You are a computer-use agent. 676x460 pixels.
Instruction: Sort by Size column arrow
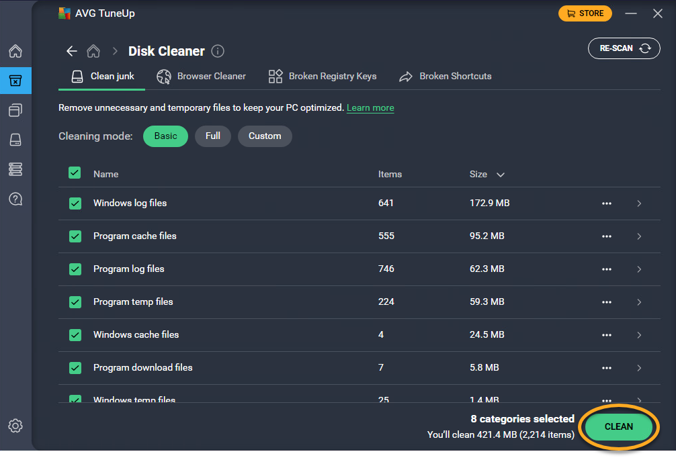500,175
